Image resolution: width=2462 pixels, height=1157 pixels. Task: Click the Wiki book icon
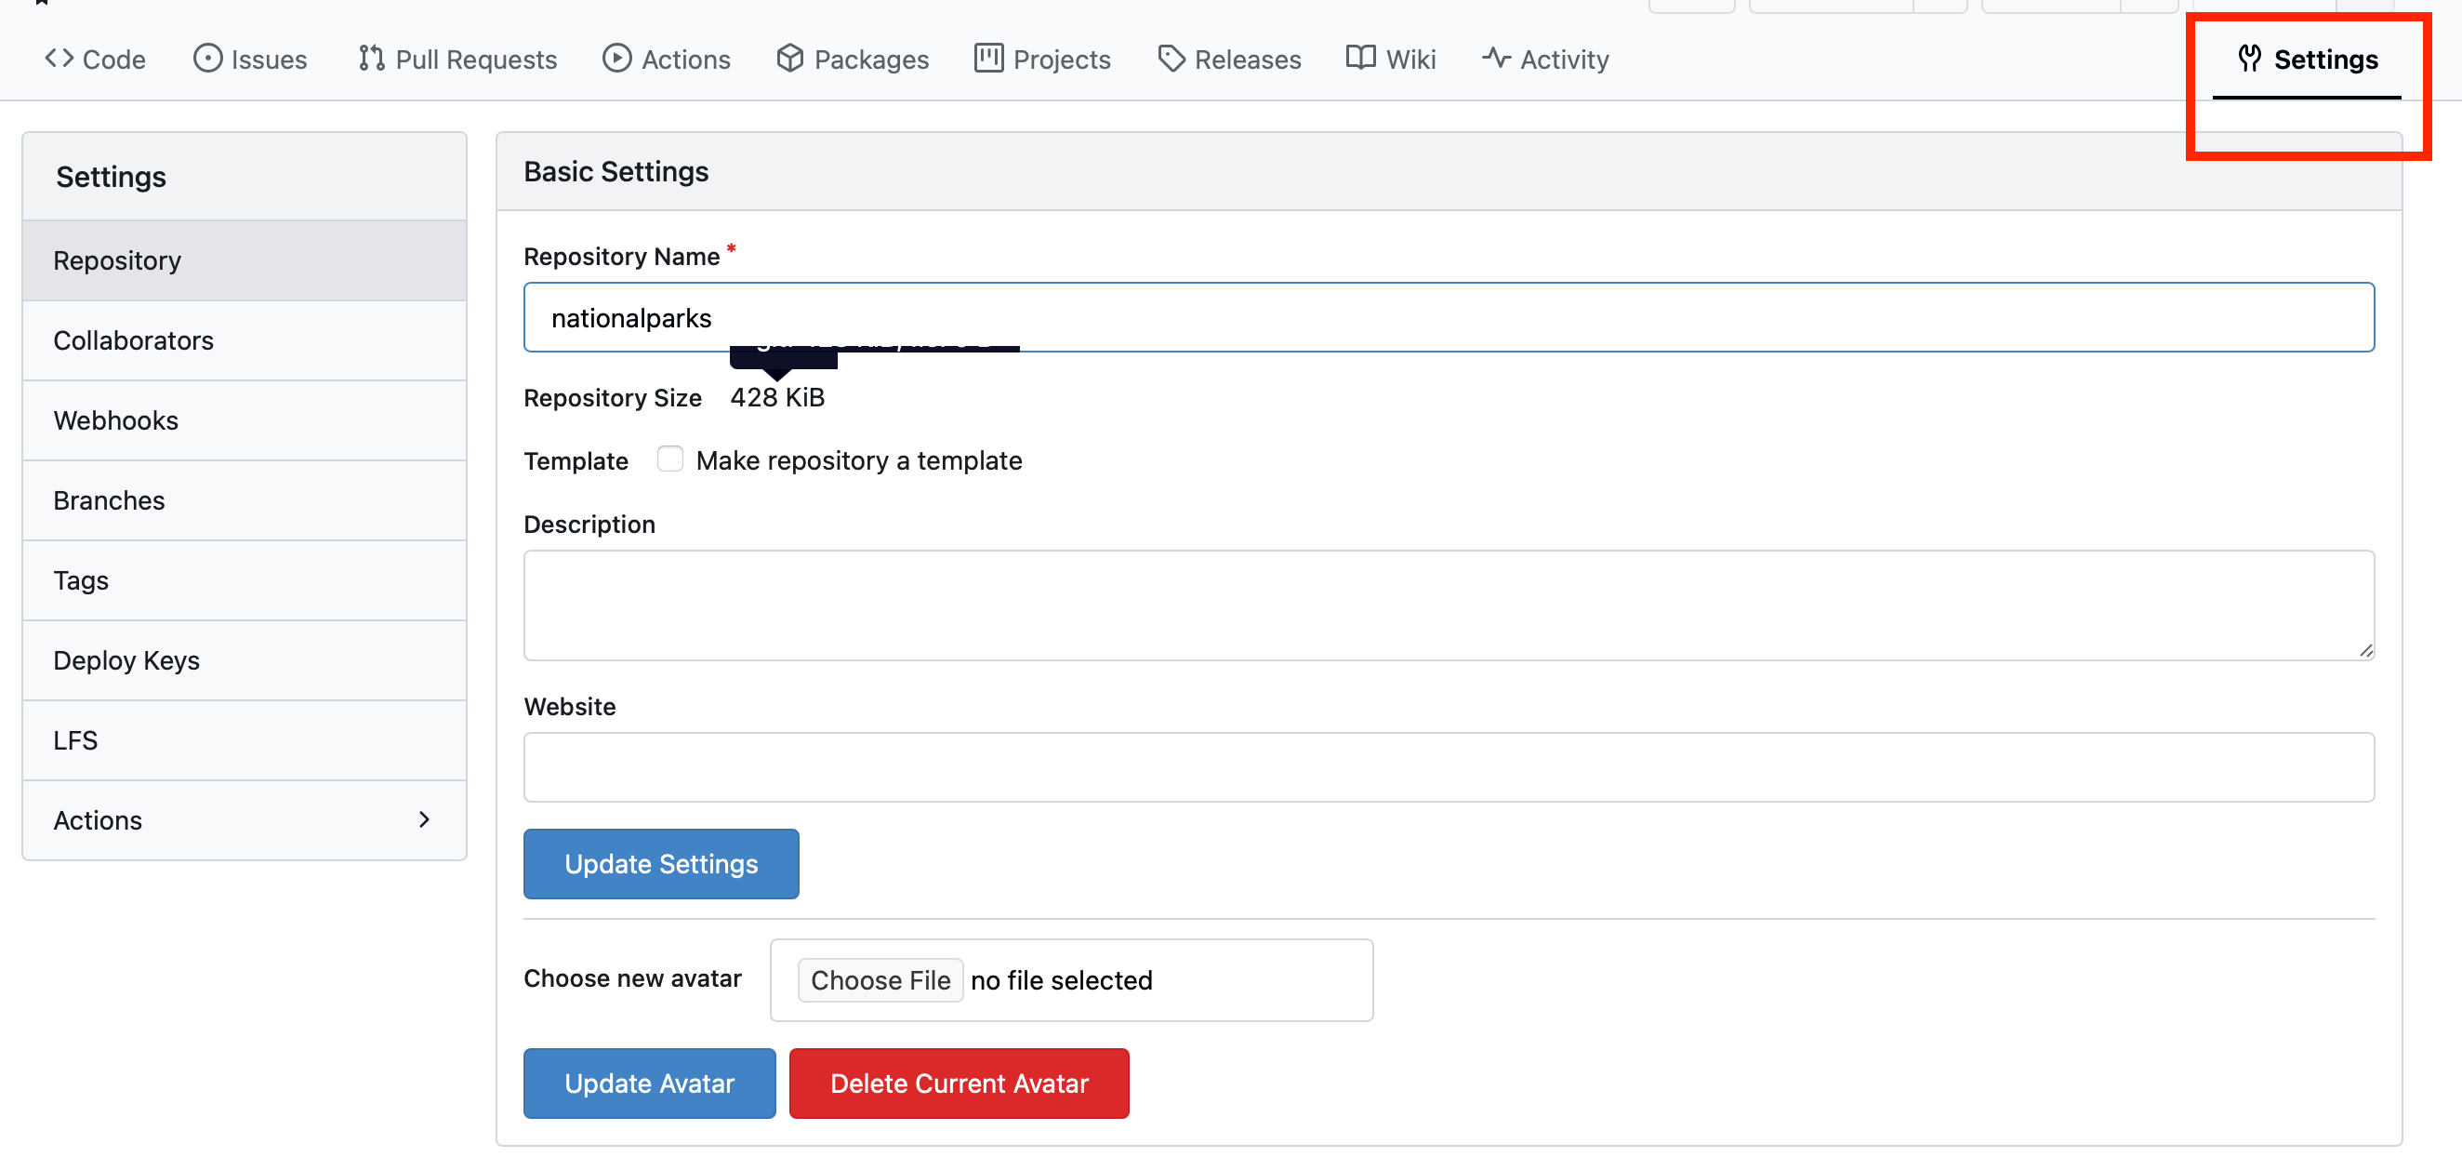click(1360, 59)
